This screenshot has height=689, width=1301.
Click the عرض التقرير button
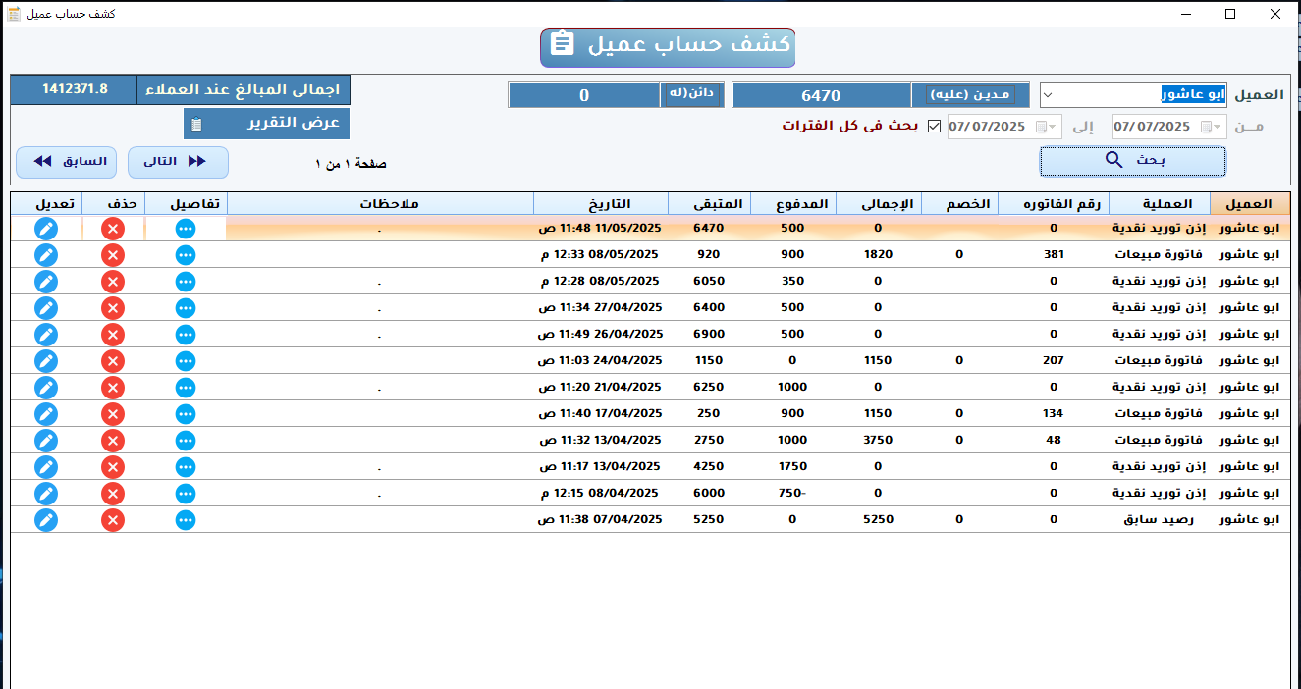265,123
